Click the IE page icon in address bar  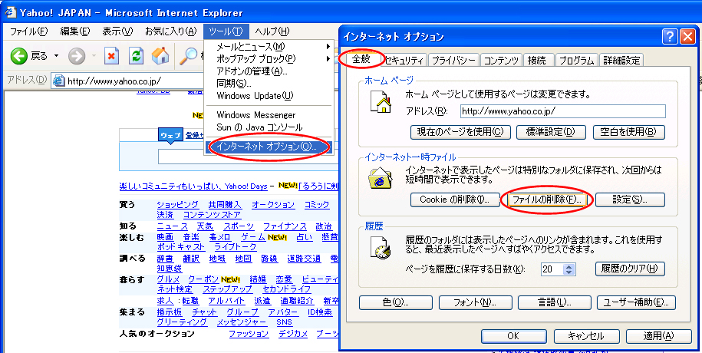[58, 81]
